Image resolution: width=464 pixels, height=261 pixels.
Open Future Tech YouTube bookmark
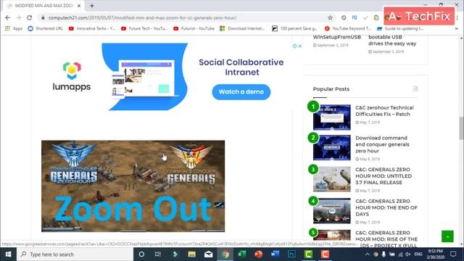point(144,28)
